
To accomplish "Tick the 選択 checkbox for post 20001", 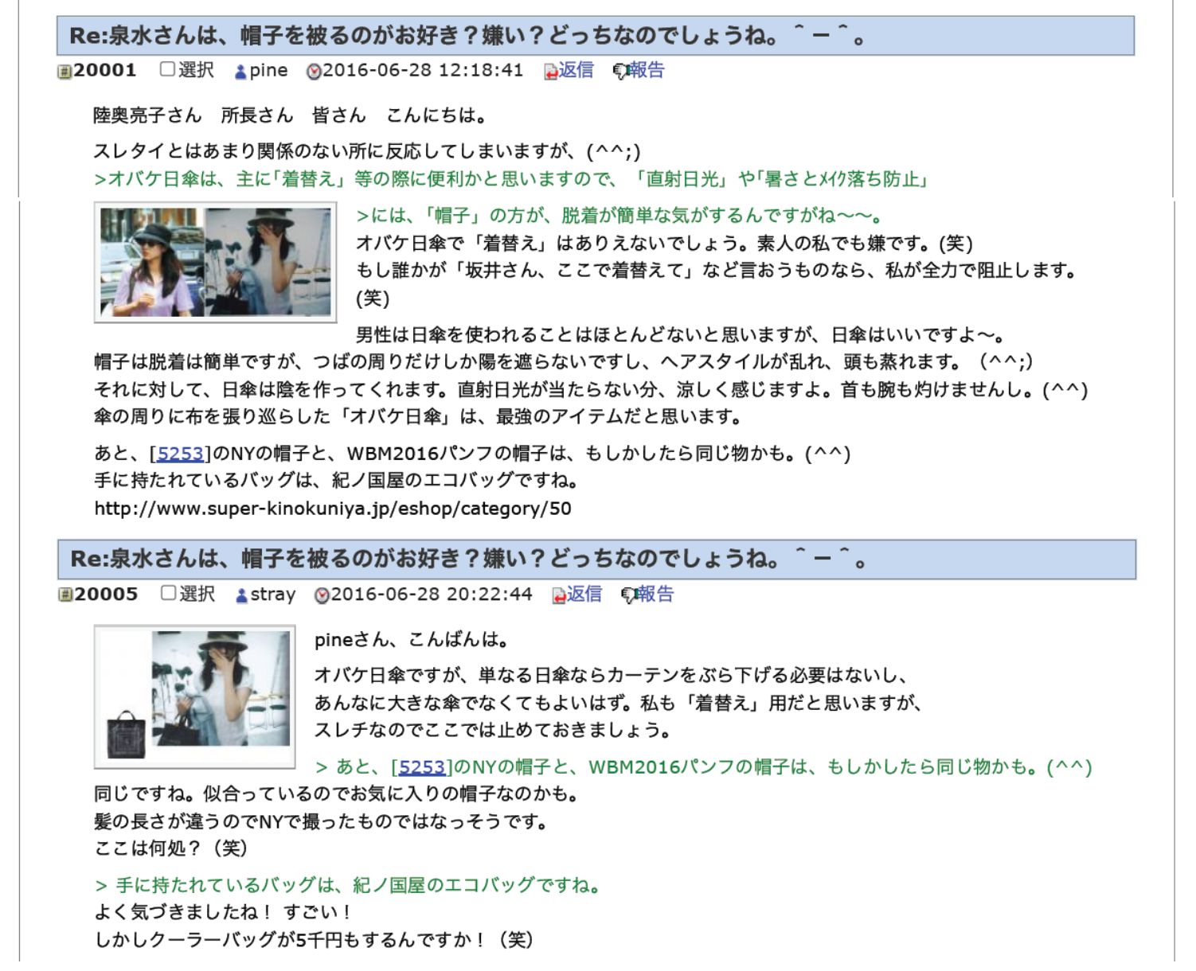I will pyautogui.click(x=167, y=69).
